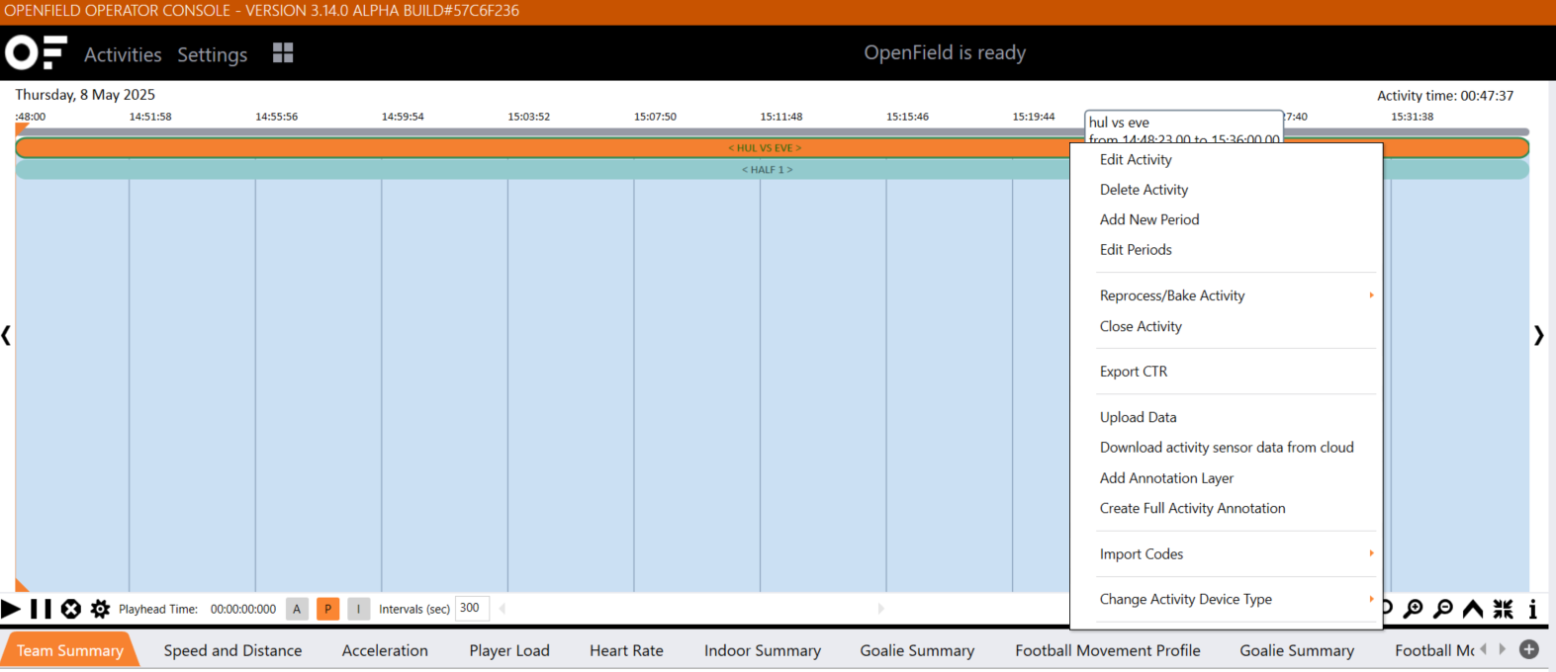
Task: Select the Indoor Summary tab
Action: click(763, 650)
